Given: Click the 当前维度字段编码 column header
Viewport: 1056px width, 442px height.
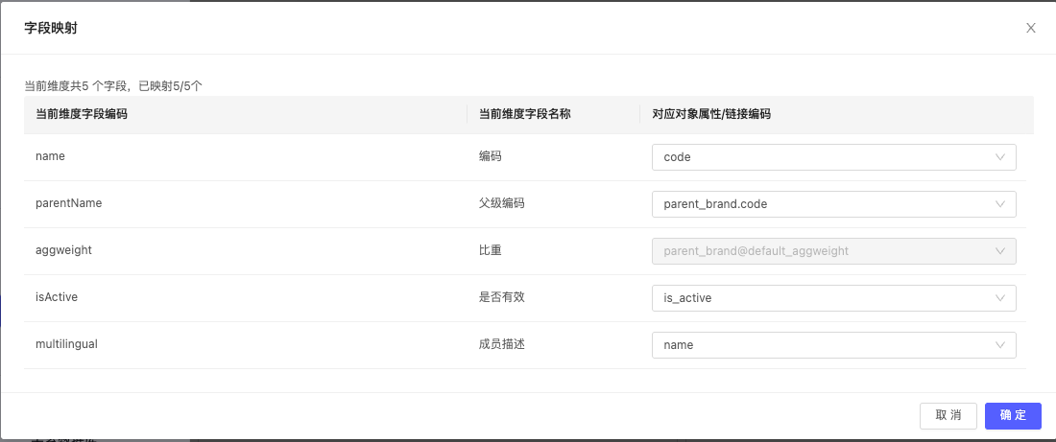Looking at the screenshot, I should click(82, 114).
